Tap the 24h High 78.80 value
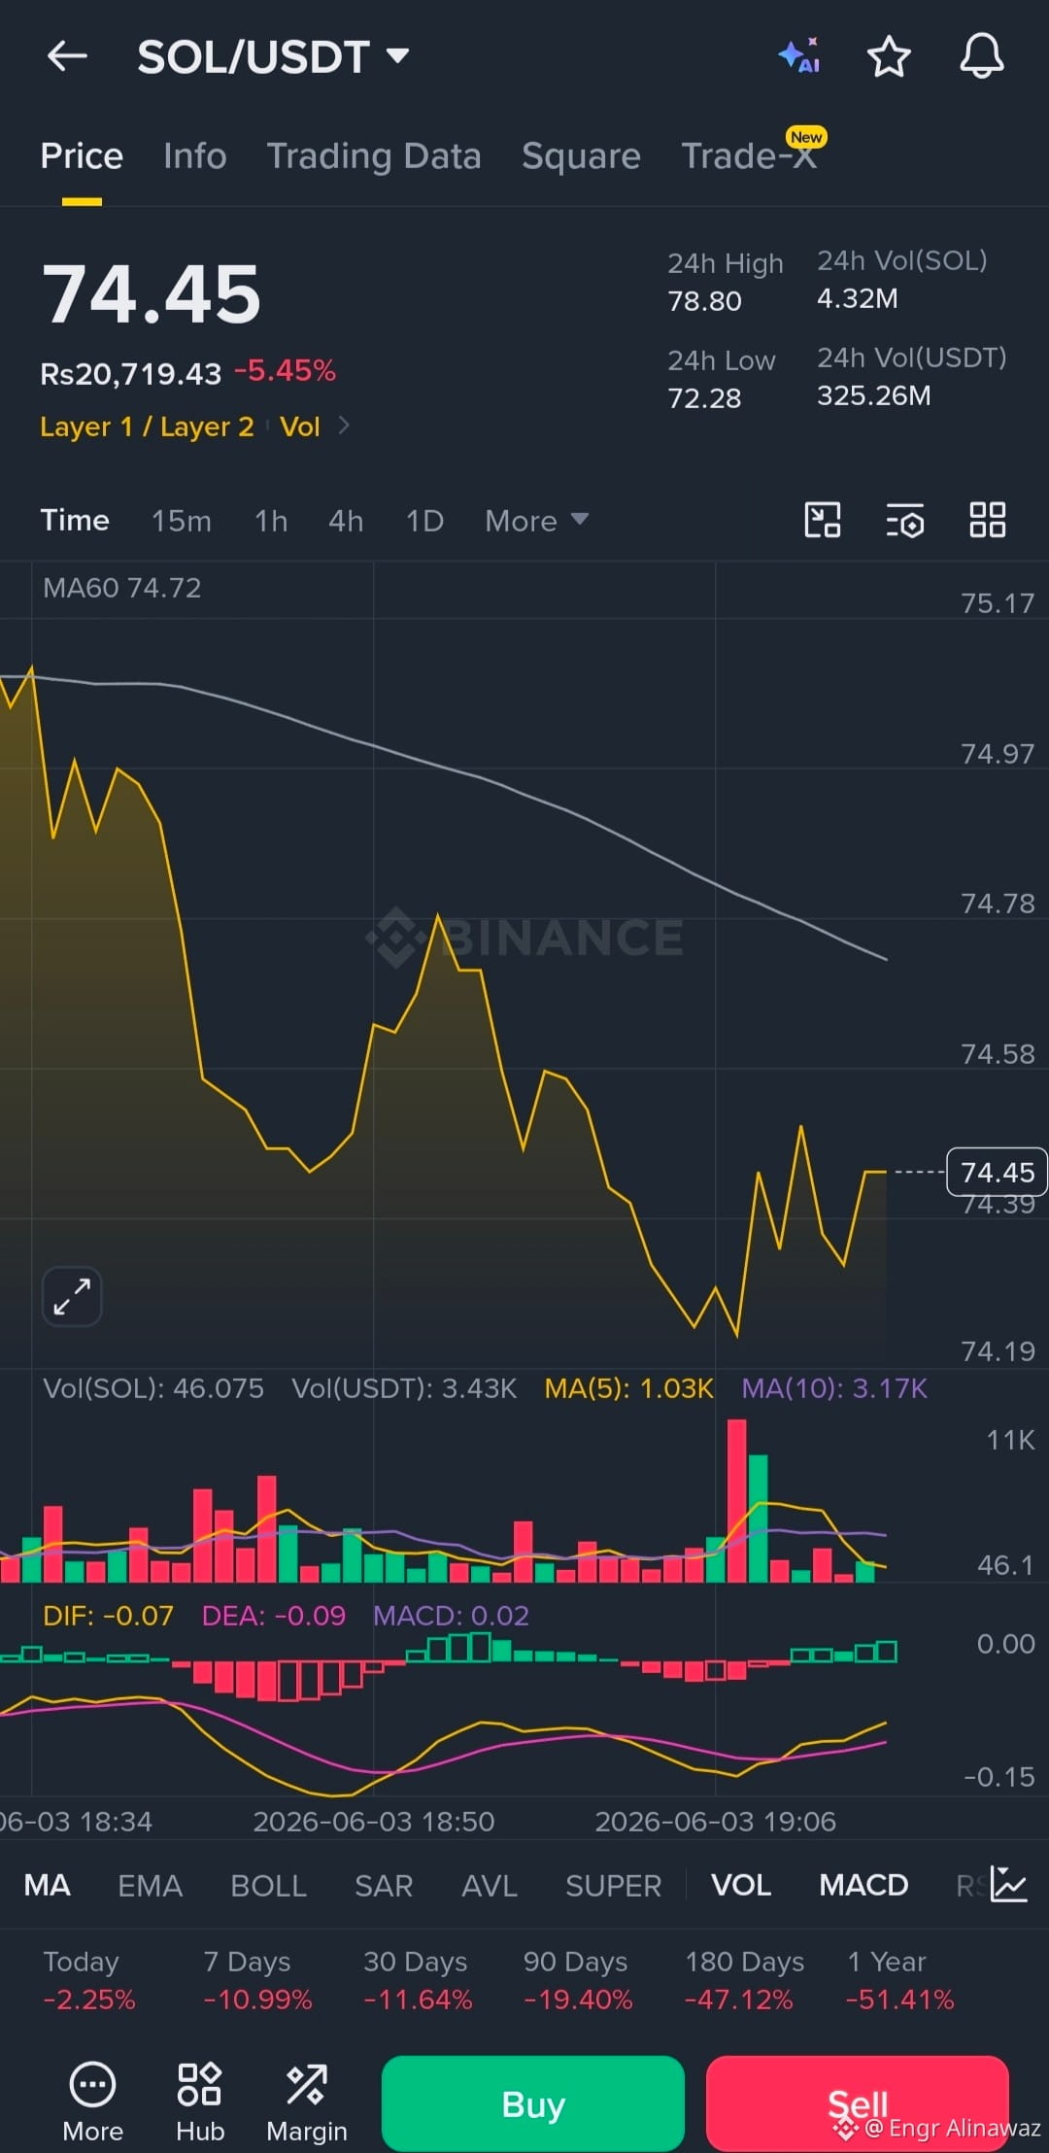Viewport: 1049px width, 2153px height. pos(704,301)
